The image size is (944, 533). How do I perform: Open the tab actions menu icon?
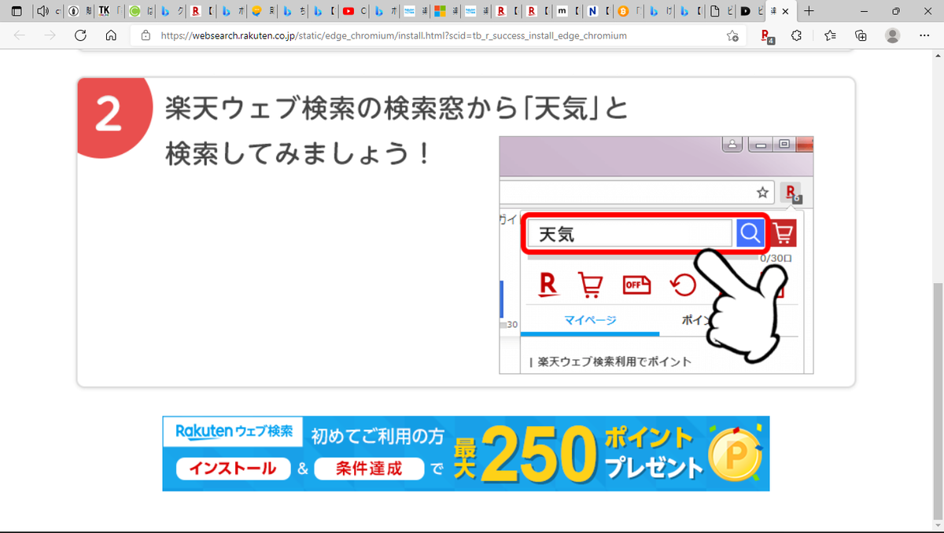tap(17, 11)
